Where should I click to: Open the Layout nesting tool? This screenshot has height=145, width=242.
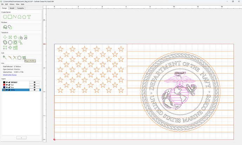point(15,48)
